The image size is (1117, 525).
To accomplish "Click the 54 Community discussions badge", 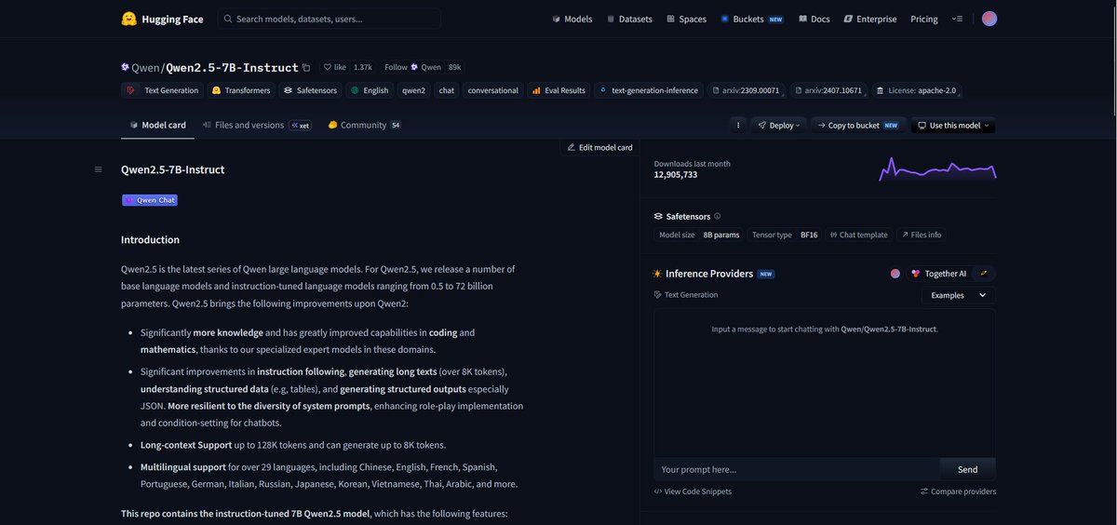I will (396, 125).
